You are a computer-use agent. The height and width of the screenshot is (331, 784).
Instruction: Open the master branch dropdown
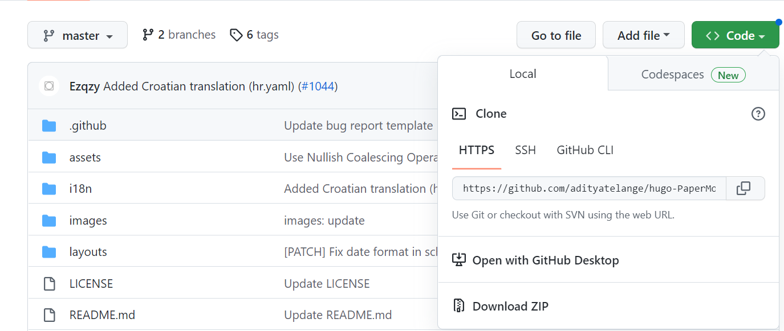[78, 35]
